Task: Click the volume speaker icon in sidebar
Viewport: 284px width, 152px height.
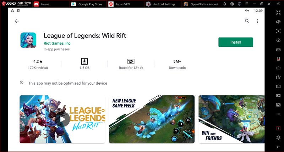Action: [x=278, y=22]
